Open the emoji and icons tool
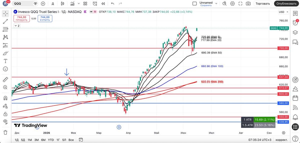300x143 pixels. click(x=5, y=69)
